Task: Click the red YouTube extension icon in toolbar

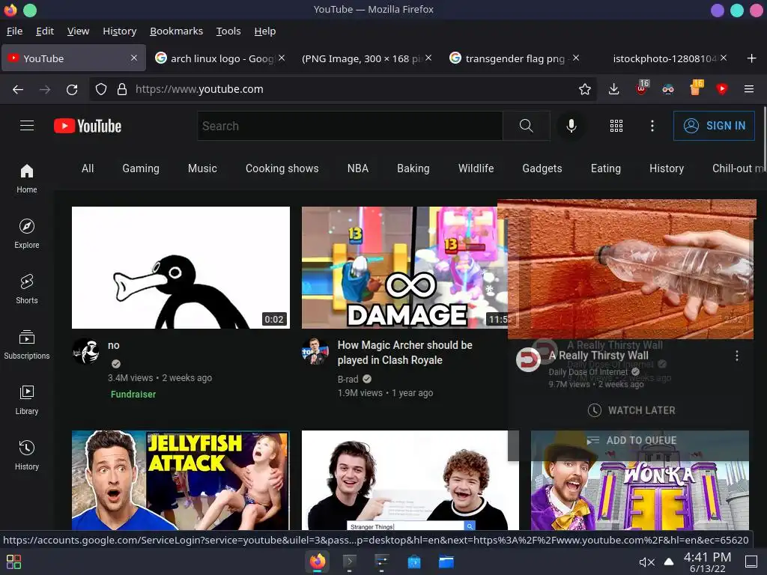Action: (x=721, y=89)
